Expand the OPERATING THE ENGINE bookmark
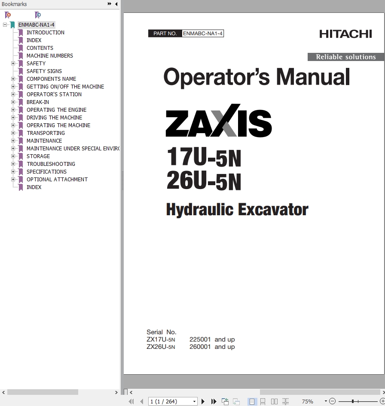This screenshot has height=406, width=385. coord(13,110)
